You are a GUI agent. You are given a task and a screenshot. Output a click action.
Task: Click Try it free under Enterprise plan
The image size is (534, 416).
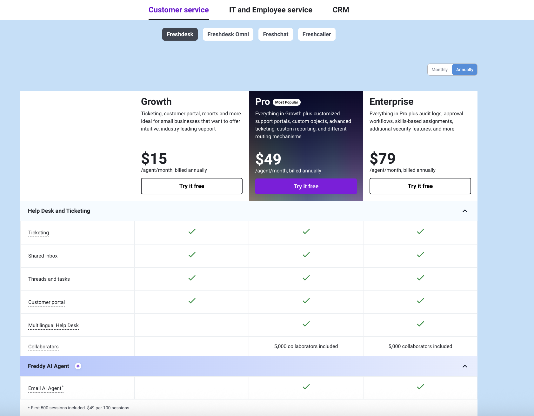click(x=420, y=186)
